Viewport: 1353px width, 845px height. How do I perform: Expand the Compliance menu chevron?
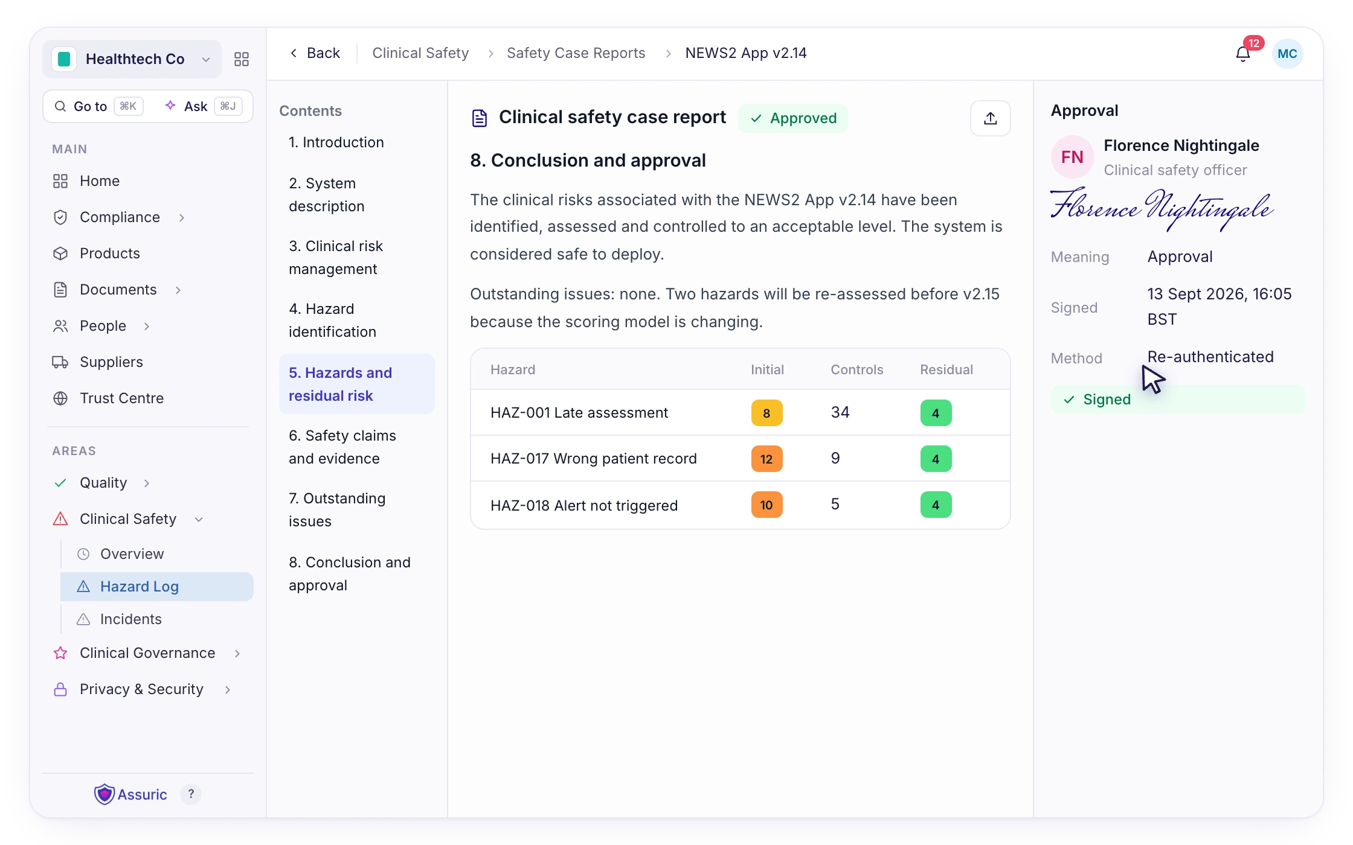[x=182, y=218]
